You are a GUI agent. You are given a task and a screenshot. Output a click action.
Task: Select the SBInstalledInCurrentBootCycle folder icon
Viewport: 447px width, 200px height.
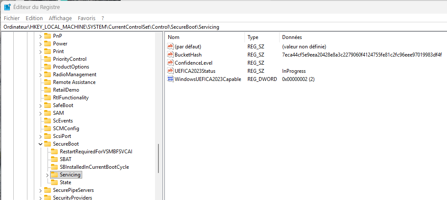[x=54, y=167]
